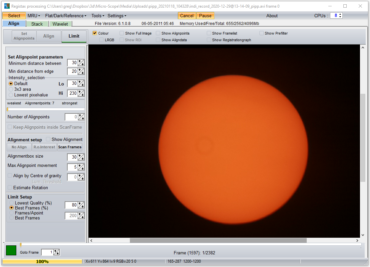Screen dimensions: 370x267
Task: Click the 100% progress bar
Action: tap(42, 261)
